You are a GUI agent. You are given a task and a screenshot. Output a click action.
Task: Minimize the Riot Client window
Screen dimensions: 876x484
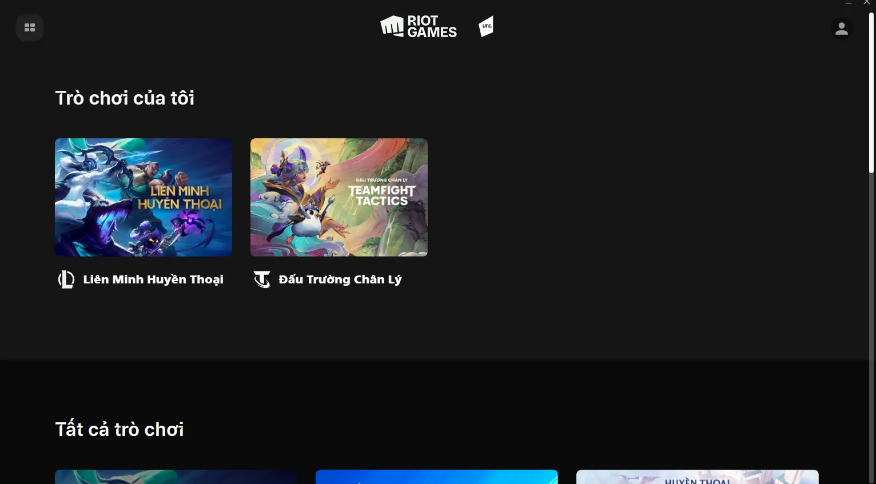coord(849,3)
